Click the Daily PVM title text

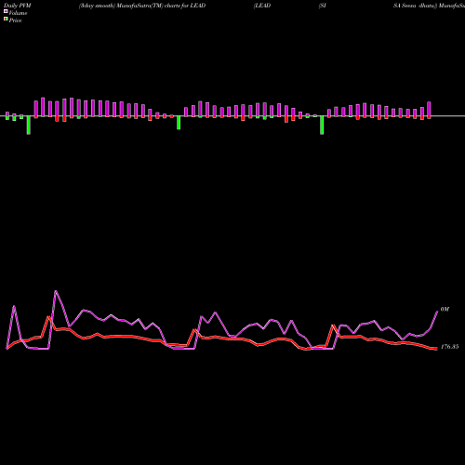[x=18, y=6]
